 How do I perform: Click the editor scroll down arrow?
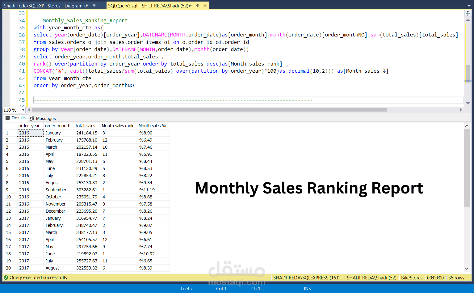click(468, 103)
